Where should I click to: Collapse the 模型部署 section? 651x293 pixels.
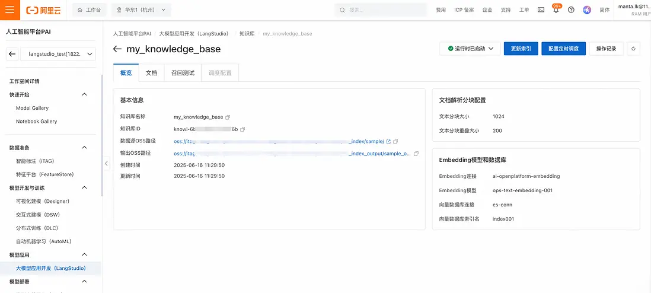pyautogui.click(x=84, y=281)
